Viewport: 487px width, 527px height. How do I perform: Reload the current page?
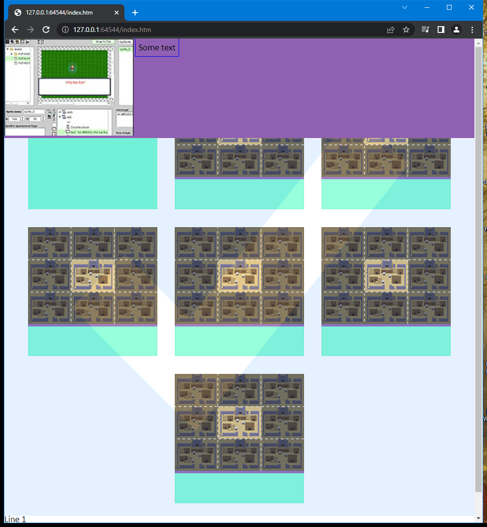point(46,30)
